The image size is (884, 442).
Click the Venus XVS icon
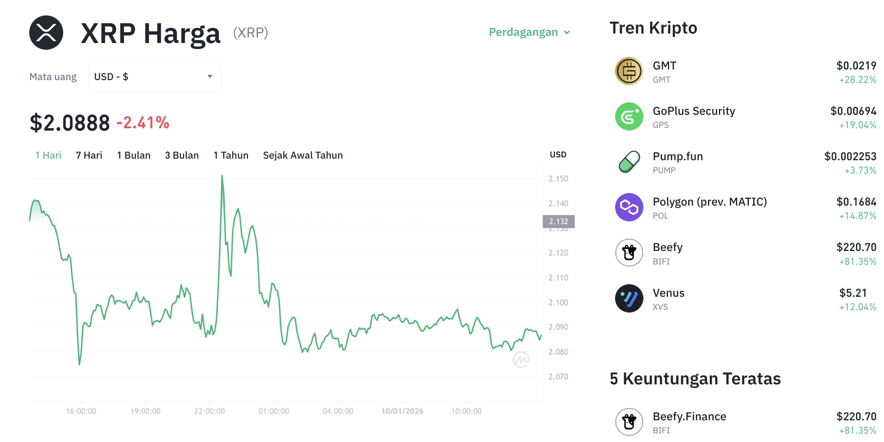coord(629,298)
